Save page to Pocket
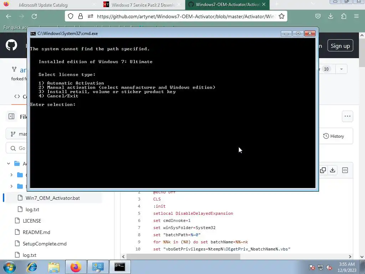Image resolution: width=365 pixels, height=274 pixels. (x=318, y=16)
